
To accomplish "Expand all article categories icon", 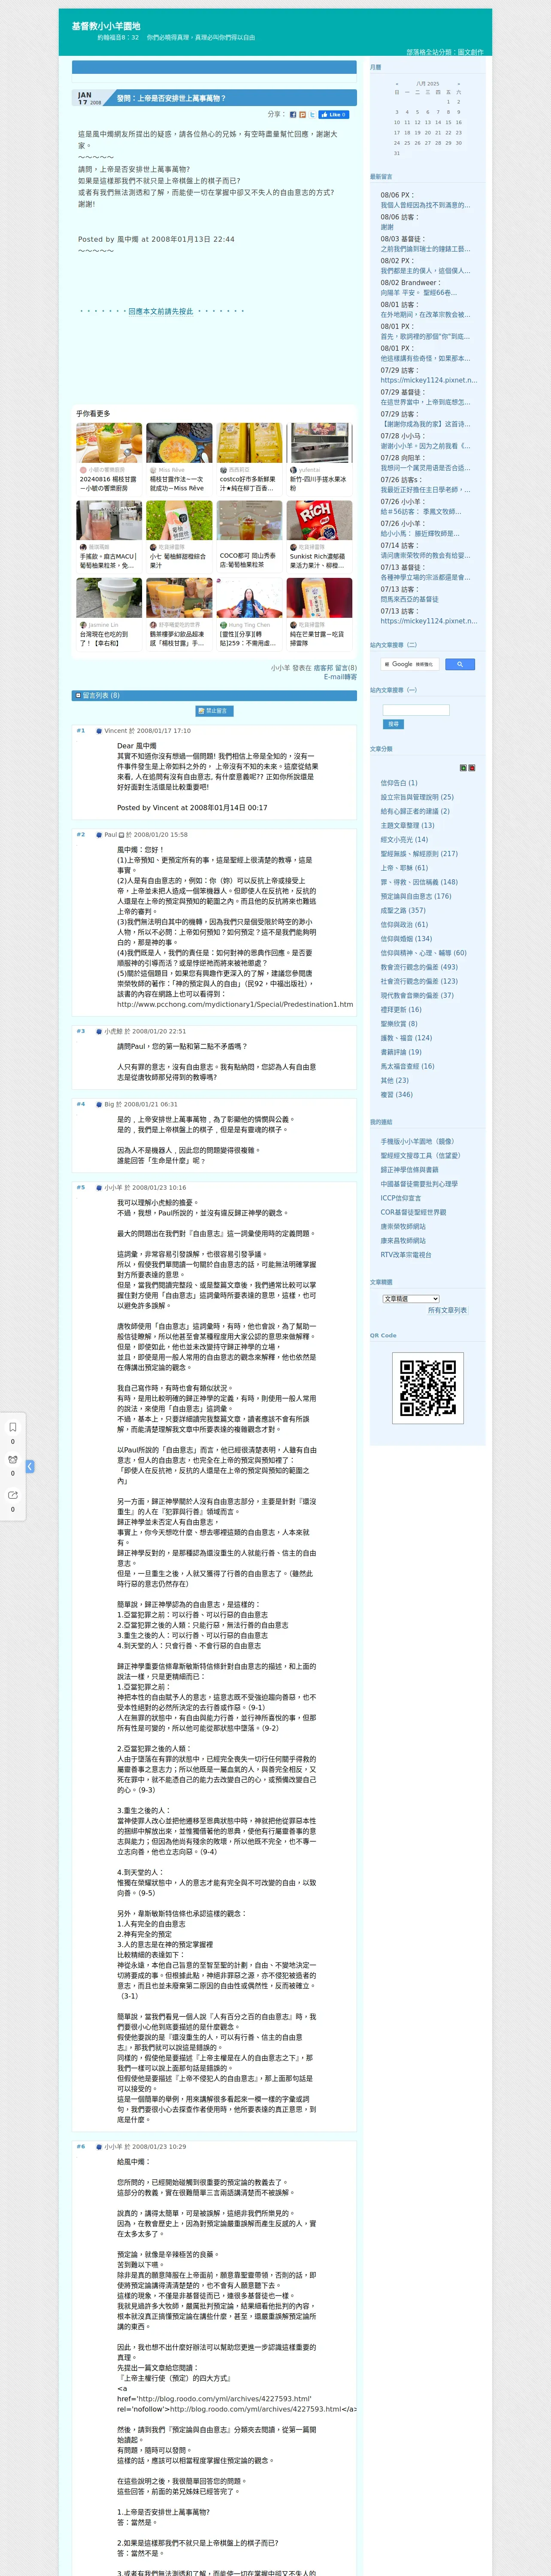I will [463, 768].
